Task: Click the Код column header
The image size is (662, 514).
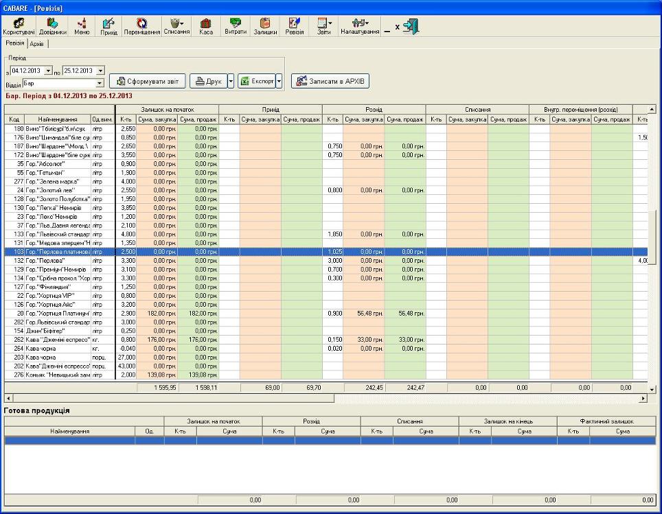Action: 14,119
